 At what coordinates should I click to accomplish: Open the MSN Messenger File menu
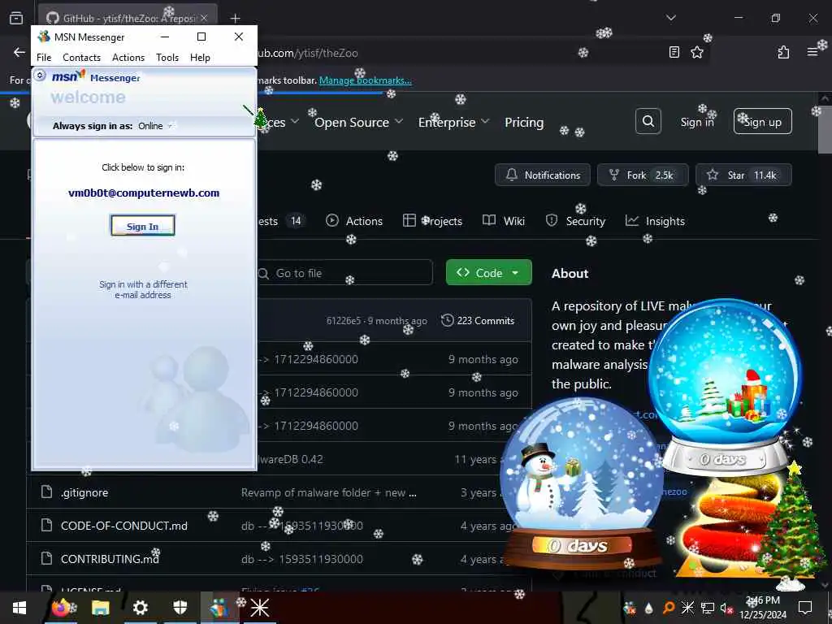coord(44,58)
